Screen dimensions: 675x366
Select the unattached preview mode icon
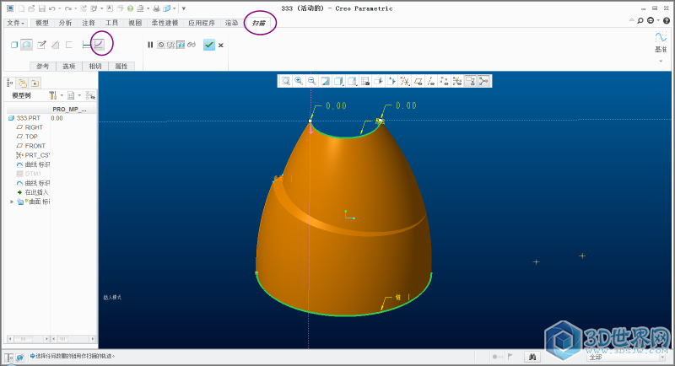coord(171,45)
